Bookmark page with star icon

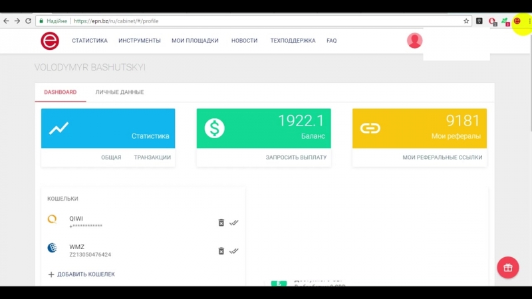click(x=466, y=21)
